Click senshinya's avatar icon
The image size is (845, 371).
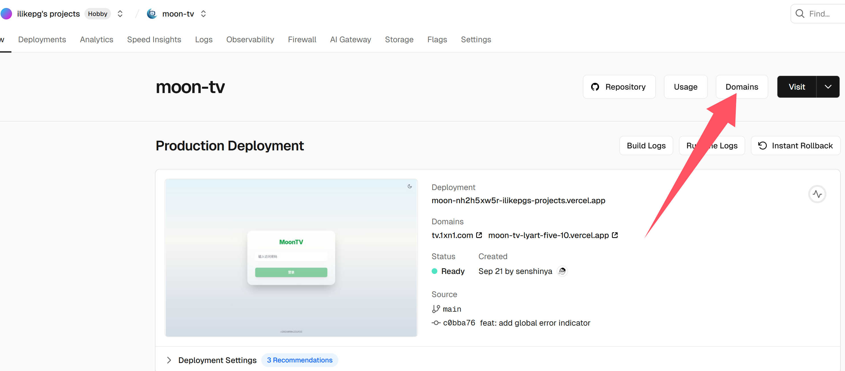click(562, 271)
